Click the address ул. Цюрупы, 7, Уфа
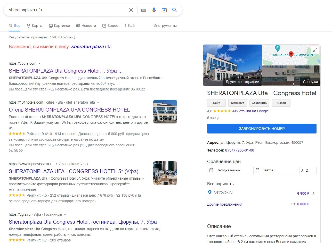332x243 pixels. 262,143
